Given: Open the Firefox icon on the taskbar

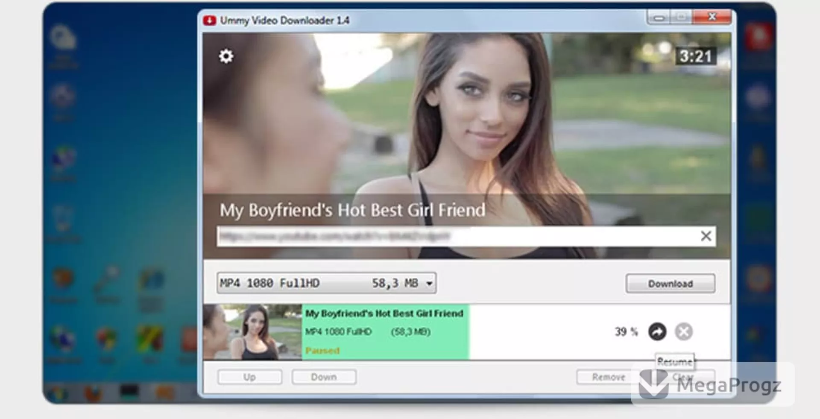Looking at the screenshot, I should 92,393.
